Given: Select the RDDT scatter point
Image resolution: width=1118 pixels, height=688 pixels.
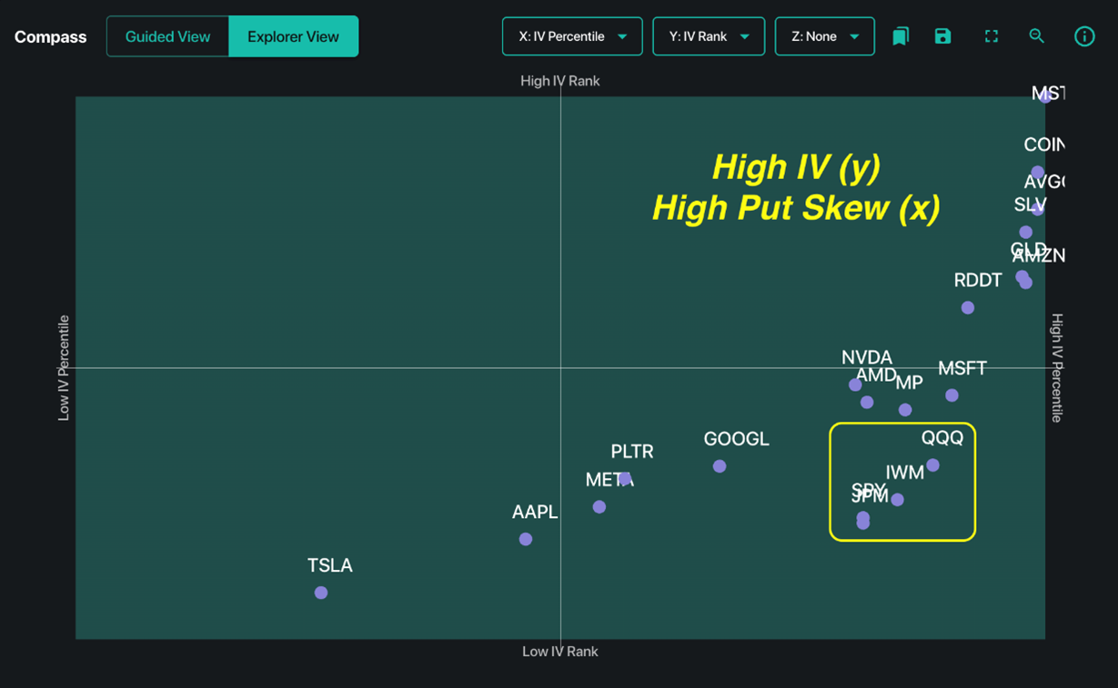Looking at the screenshot, I should [968, 308].
